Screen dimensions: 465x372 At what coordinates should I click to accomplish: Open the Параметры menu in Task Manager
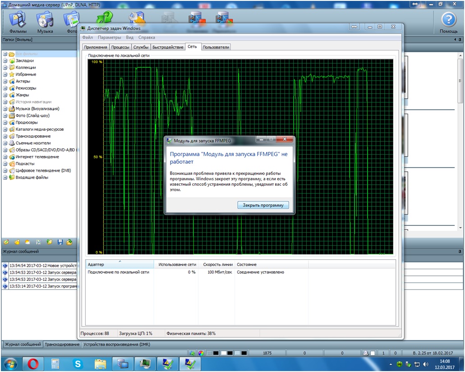[109, 38]
